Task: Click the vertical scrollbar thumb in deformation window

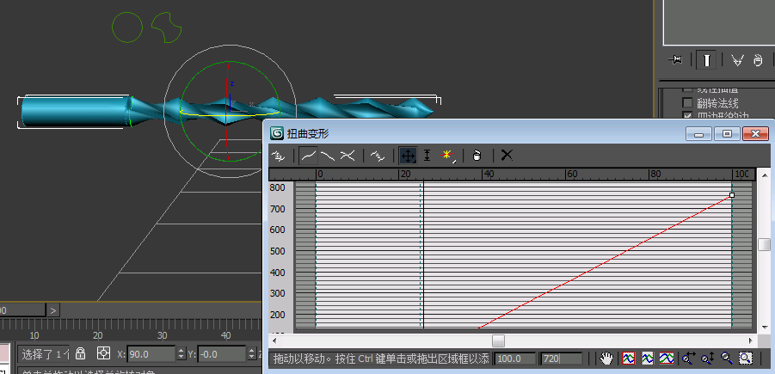Action: 764,244
